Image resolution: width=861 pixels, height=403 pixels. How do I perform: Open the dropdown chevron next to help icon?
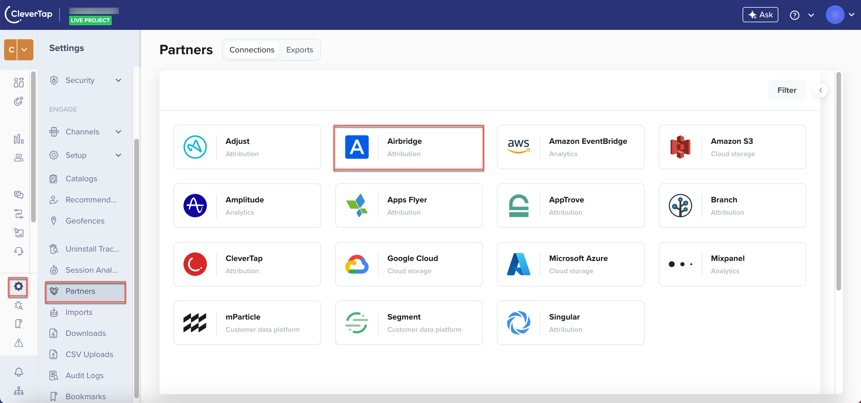(x=811, y=15)
